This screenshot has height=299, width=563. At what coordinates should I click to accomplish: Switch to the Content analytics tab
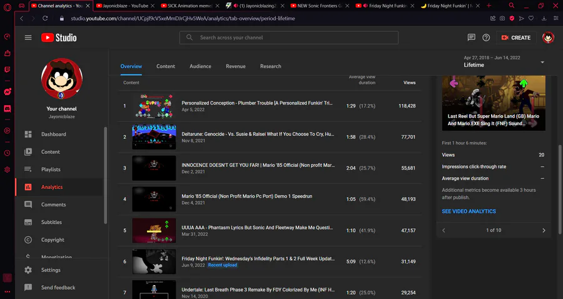tap(166, 66)
